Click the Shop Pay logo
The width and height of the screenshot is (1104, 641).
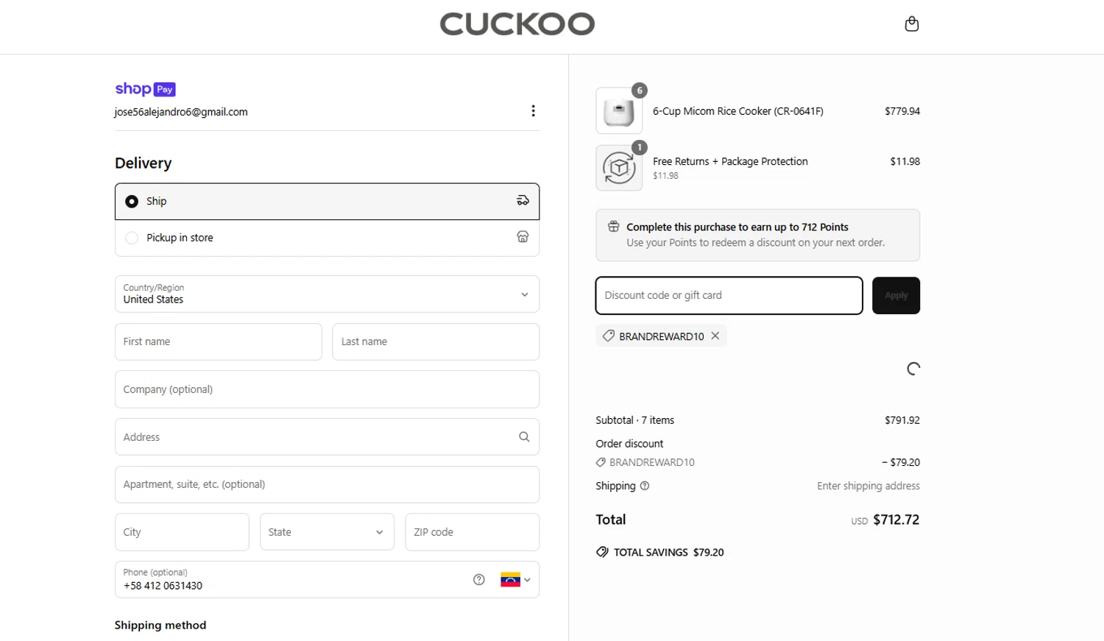coord(145,89)
